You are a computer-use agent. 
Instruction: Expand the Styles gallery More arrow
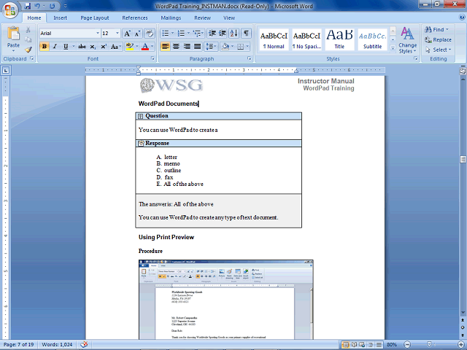coord(393,48)
